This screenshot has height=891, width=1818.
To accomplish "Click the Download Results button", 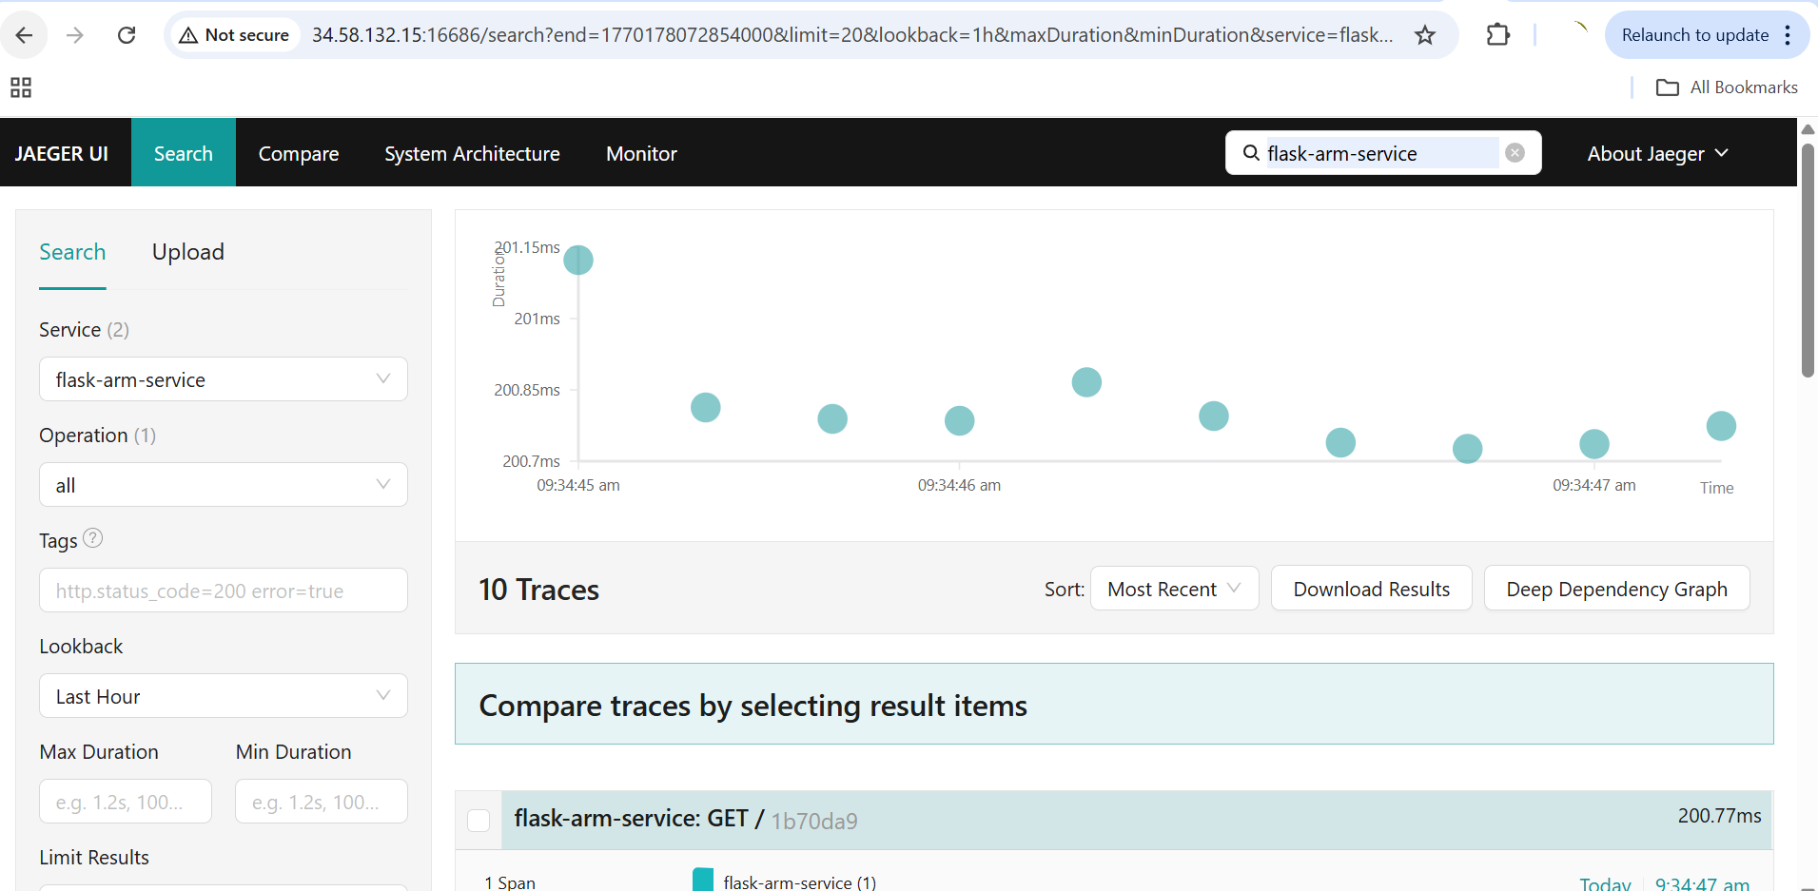I will [x=1371, y=588].
